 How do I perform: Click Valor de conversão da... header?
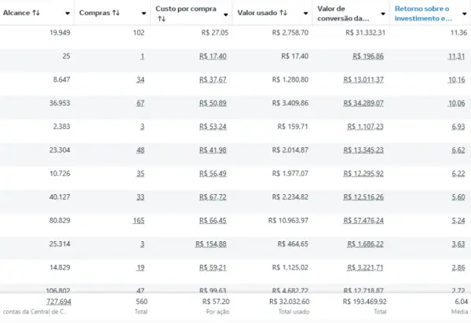tap(343, 13)
